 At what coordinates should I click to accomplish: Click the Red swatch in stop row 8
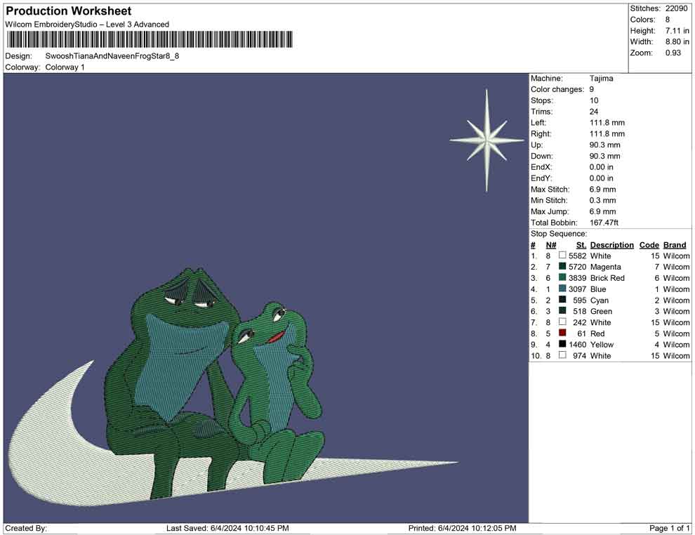pos(562,333)
